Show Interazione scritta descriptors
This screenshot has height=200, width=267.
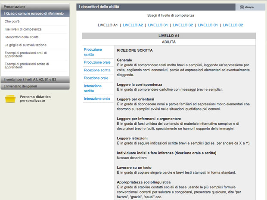tap(93, 88)
